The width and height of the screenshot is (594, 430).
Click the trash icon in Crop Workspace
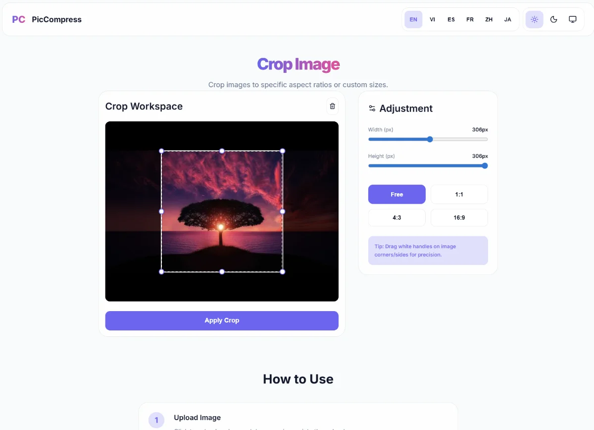point(332,107)
